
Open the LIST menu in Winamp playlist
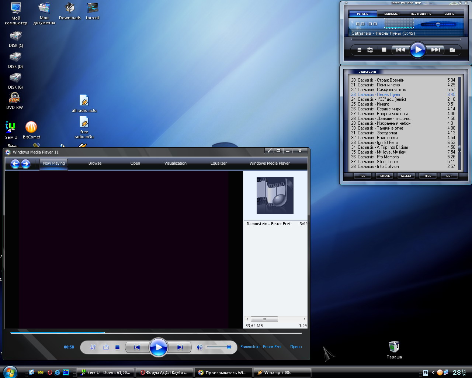(449, 176)
